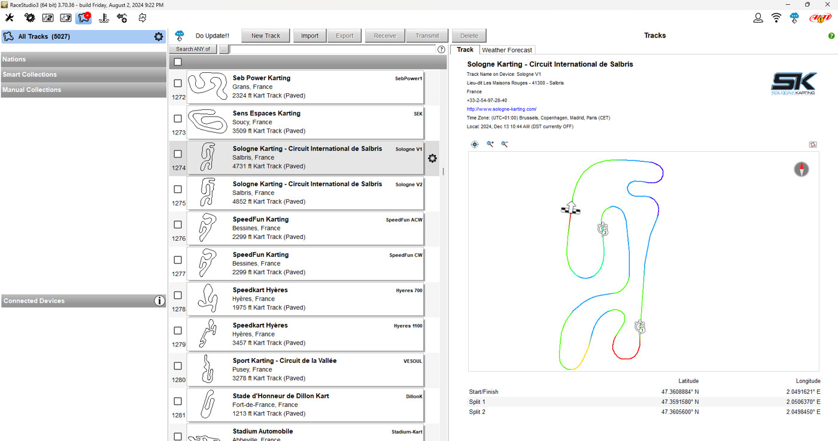This screenshot has width=838, height=441.
Task: Click the cloud icon beside Do Update
Action: tap(180, 36)
